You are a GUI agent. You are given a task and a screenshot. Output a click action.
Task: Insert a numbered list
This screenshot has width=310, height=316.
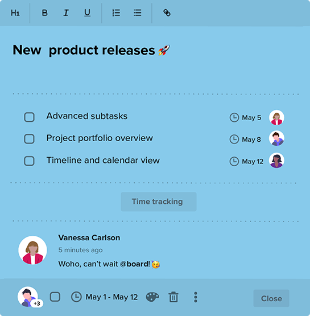pyautogui.click(x=116, y=13)
